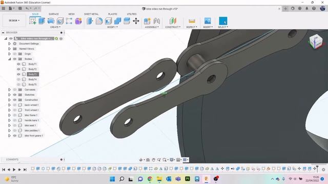Click the Undo arrow

[x=27, y=9]
